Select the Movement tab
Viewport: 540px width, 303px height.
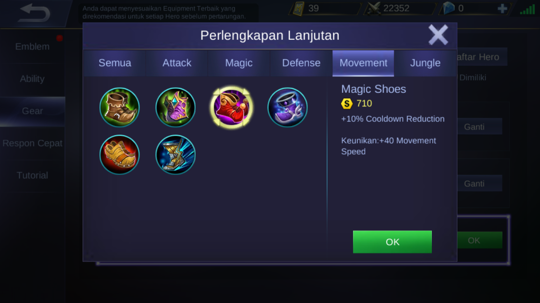363,63
